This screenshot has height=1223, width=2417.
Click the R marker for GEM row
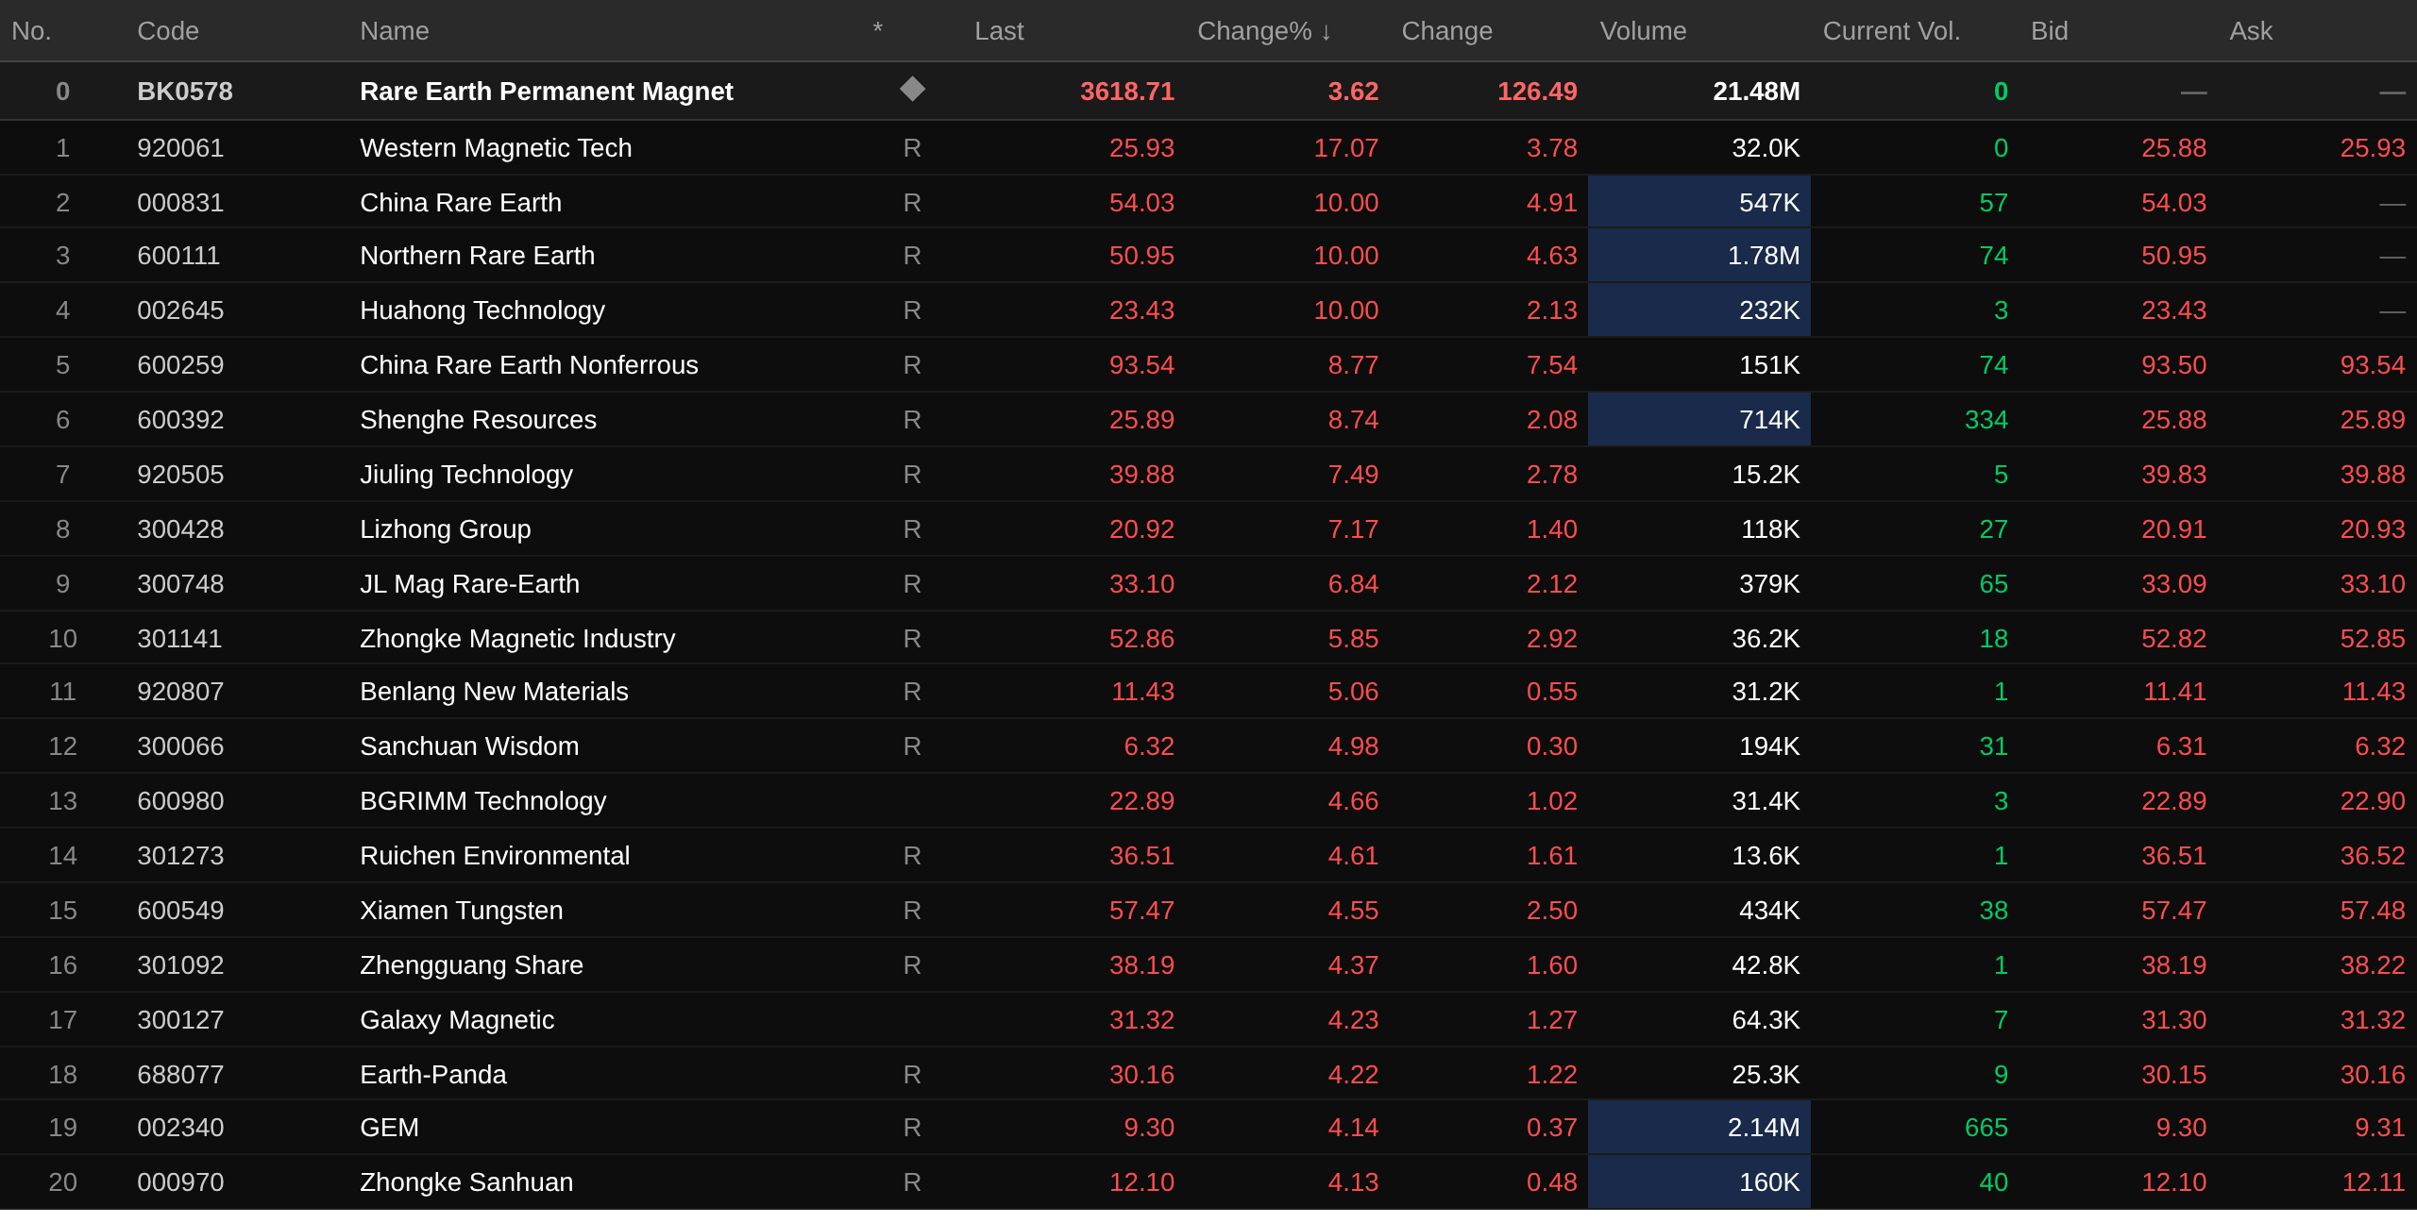[911, 1128]
